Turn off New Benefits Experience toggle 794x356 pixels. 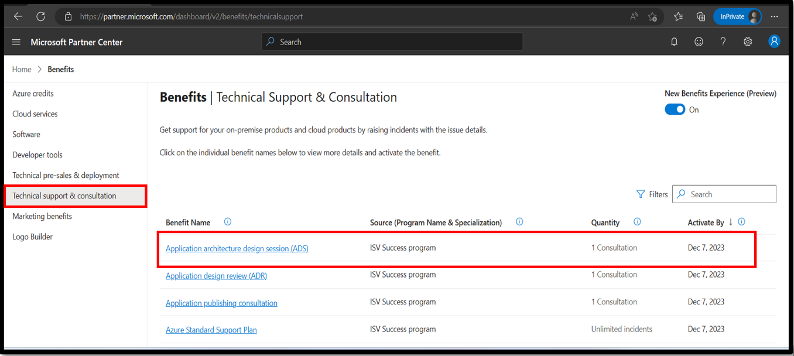(x=675, y=109)
